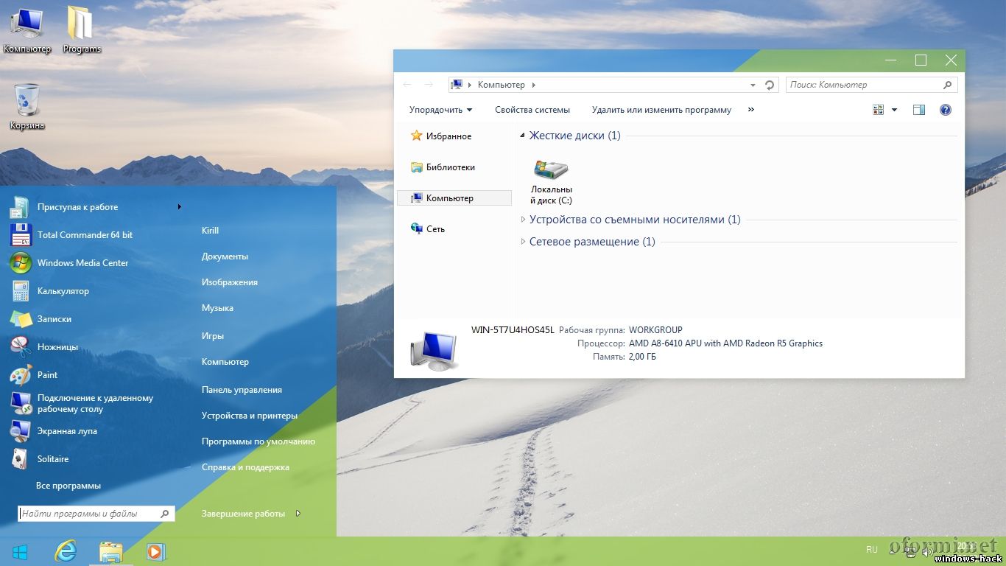Open Панель управления from Start menu
This screenshot has width=1006, height=566.
(242, 390)
